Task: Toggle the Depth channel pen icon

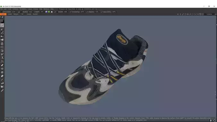Action: click(55, 12)
